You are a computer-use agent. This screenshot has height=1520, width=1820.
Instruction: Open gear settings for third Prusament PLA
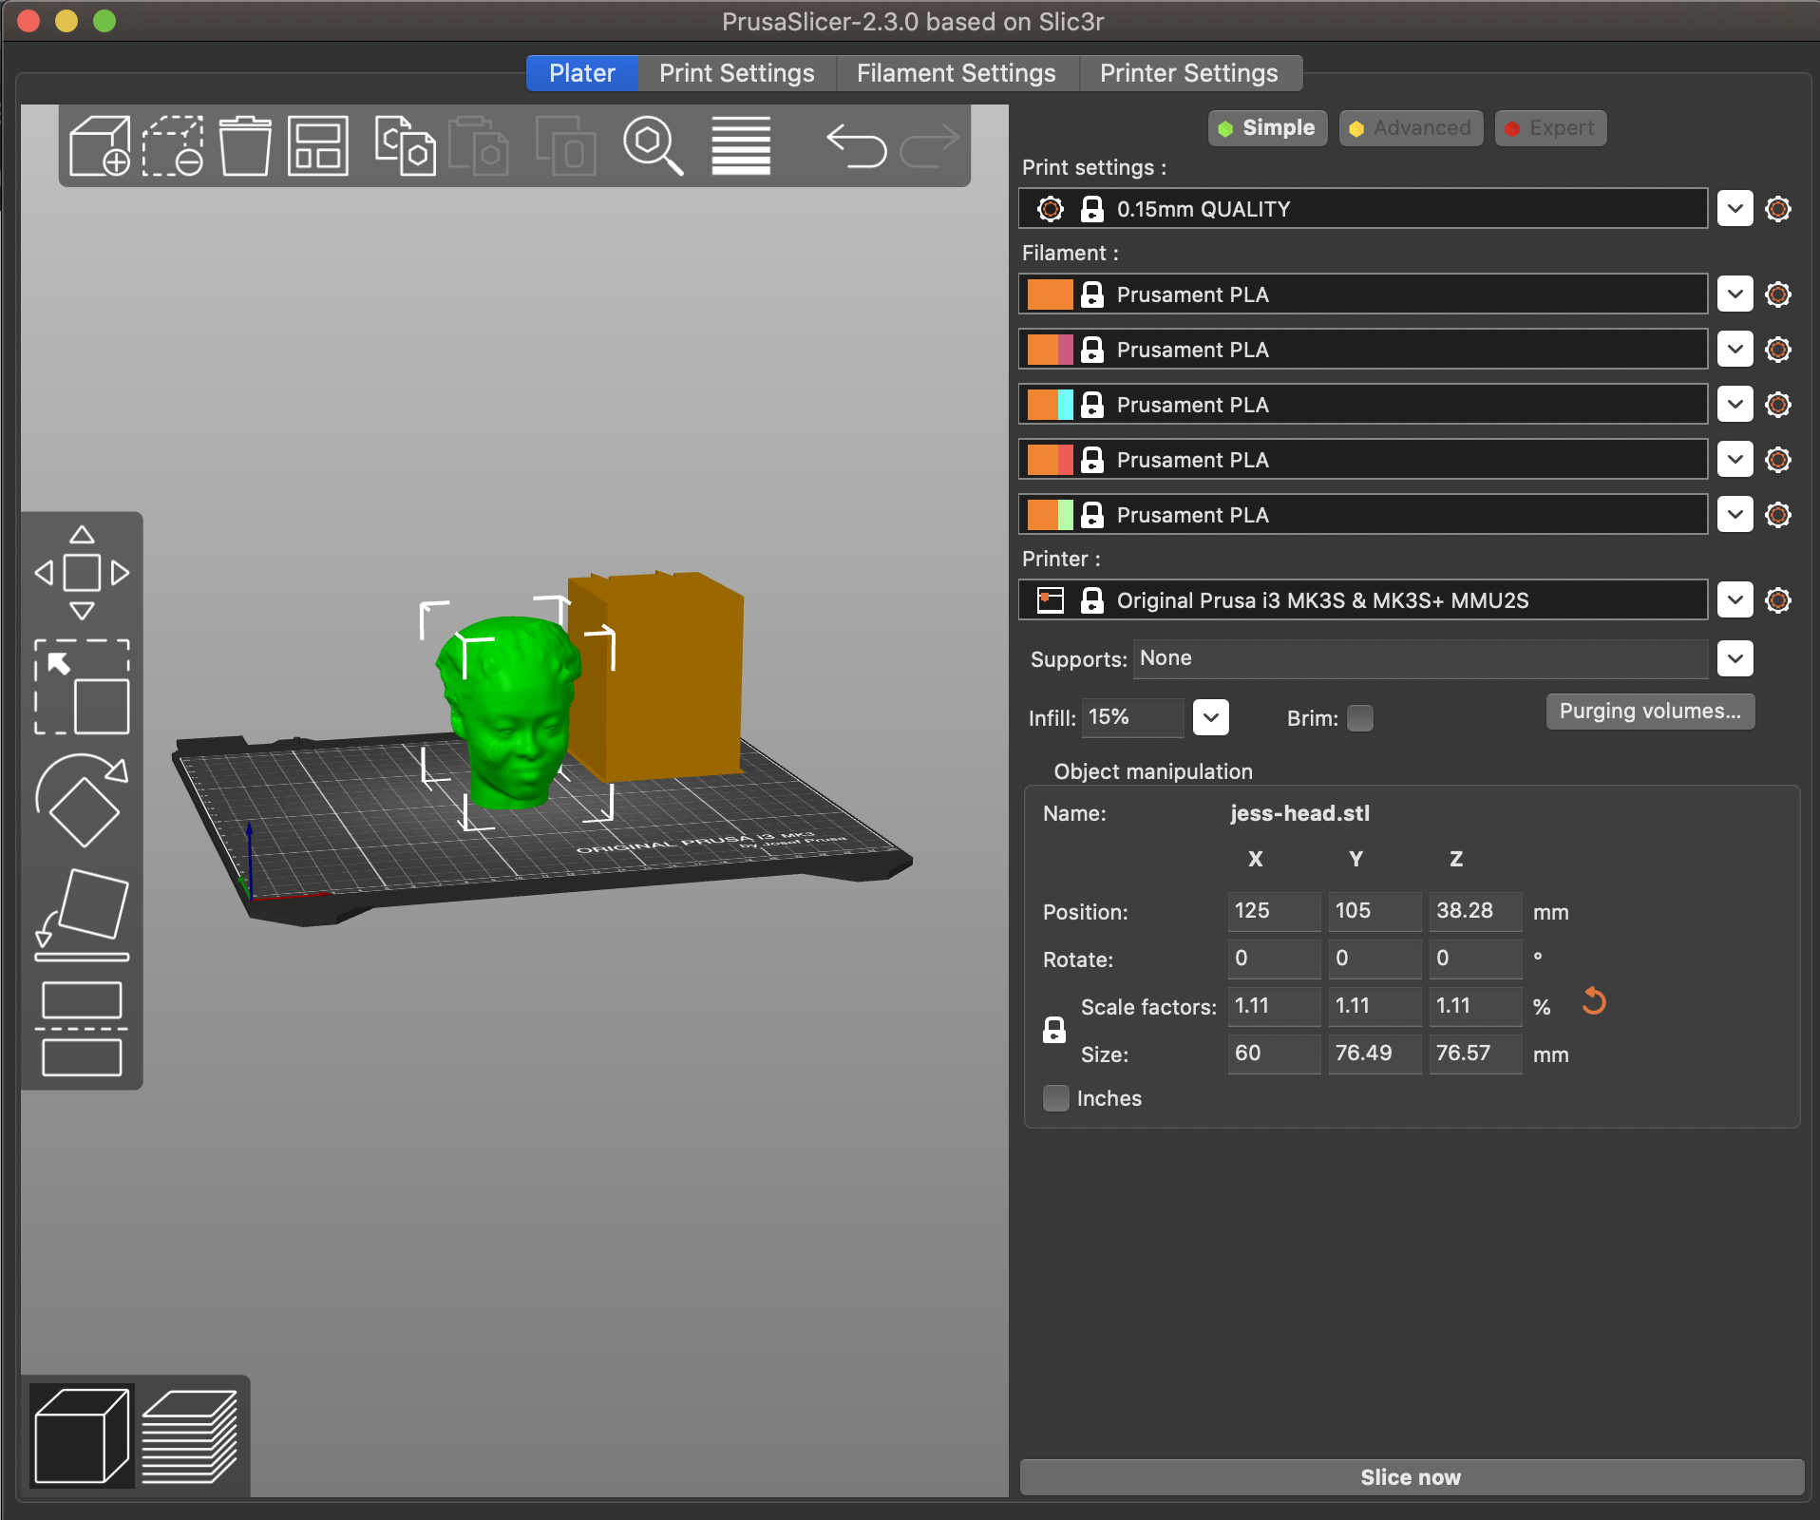pyautogui.click(x=1778, y=405)
